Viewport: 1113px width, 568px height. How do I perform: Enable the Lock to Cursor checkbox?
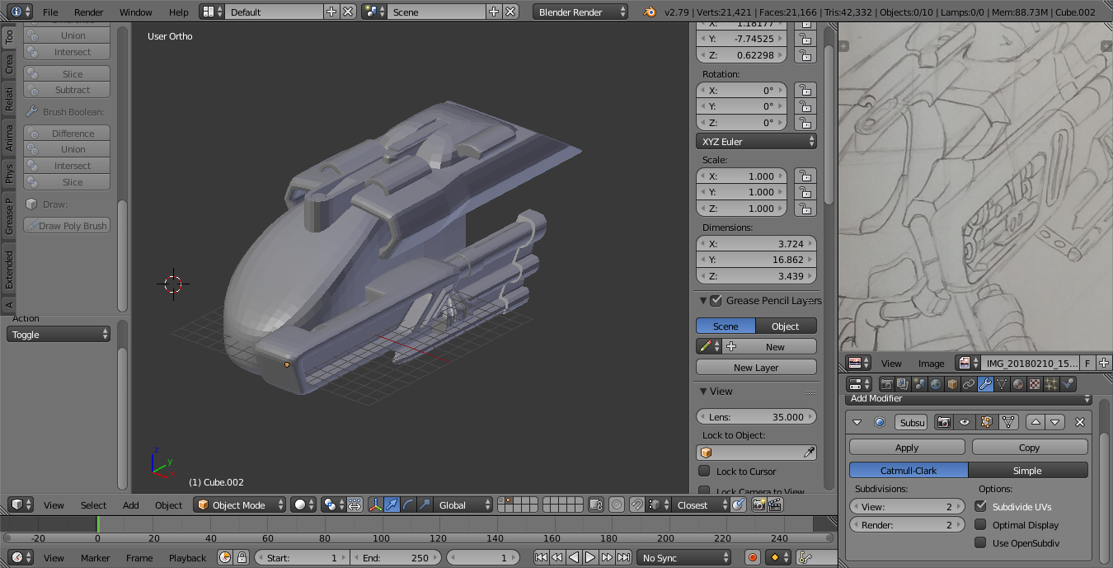[704, 471]
